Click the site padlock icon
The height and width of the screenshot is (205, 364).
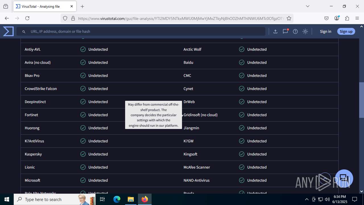(73, 18)
